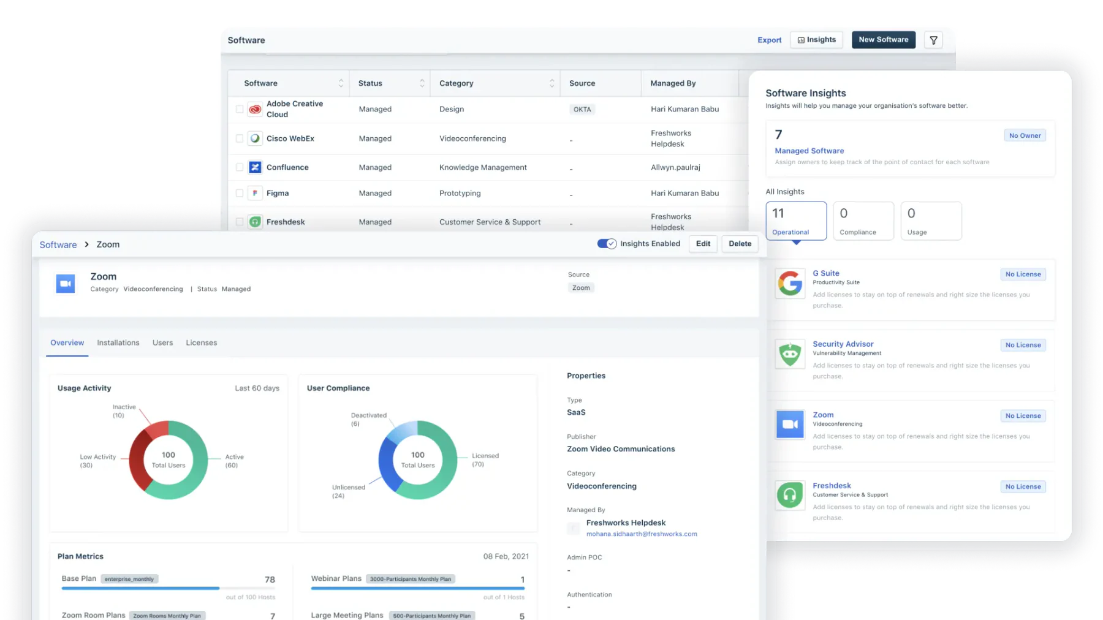Screen dimensions: 1103x620
Task: Sort by the Software column arrows
Action: (x=341, y=83)
